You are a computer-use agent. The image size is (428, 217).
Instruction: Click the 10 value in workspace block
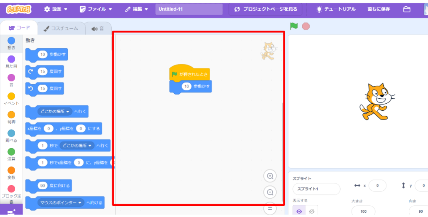187,87
